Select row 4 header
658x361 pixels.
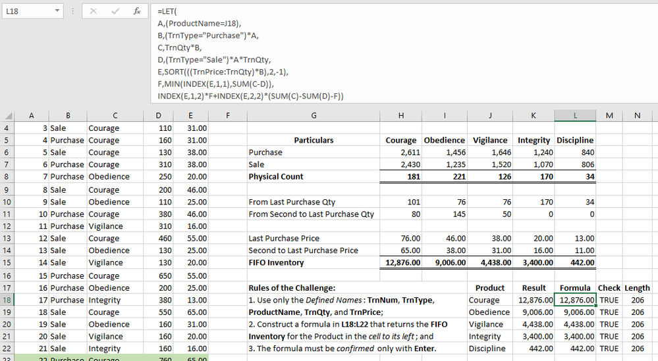coord(7,128)
